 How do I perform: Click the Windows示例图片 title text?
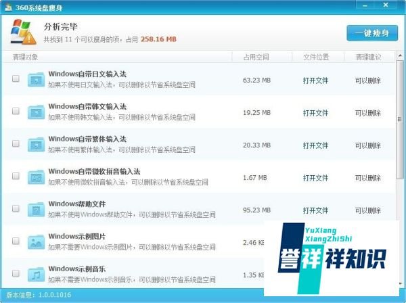[x=77, y=237]
